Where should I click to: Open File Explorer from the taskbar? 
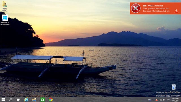pyautogui.click(x=34, y=100)
